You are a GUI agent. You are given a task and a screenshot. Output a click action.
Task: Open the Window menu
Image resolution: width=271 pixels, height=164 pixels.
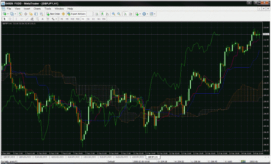click(x=59, y=9)
